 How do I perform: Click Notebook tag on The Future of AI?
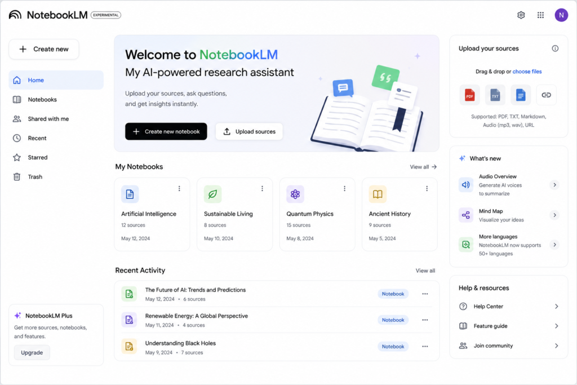tap(393, 294)
